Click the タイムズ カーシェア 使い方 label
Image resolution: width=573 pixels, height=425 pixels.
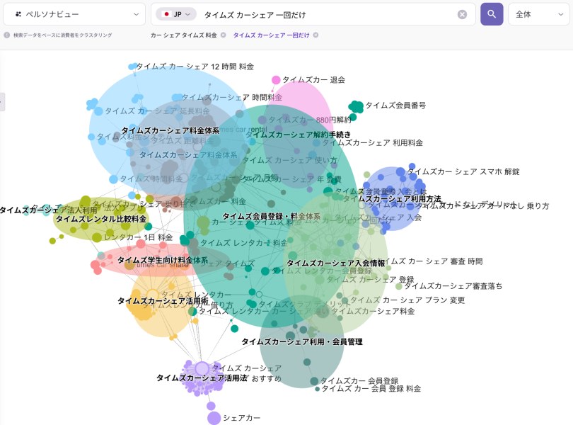point(290,160)
